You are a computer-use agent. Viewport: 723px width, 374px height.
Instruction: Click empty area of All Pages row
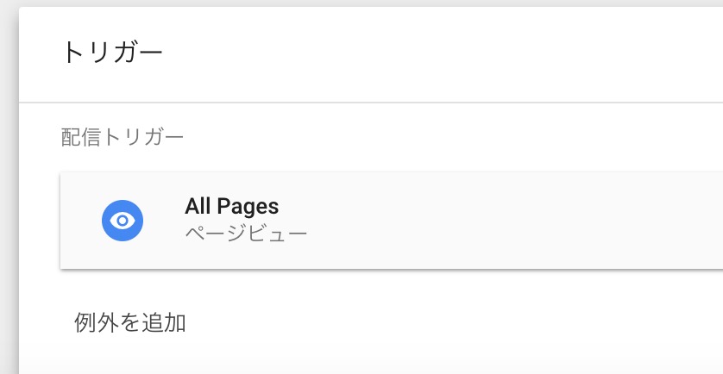click(507, 220)
